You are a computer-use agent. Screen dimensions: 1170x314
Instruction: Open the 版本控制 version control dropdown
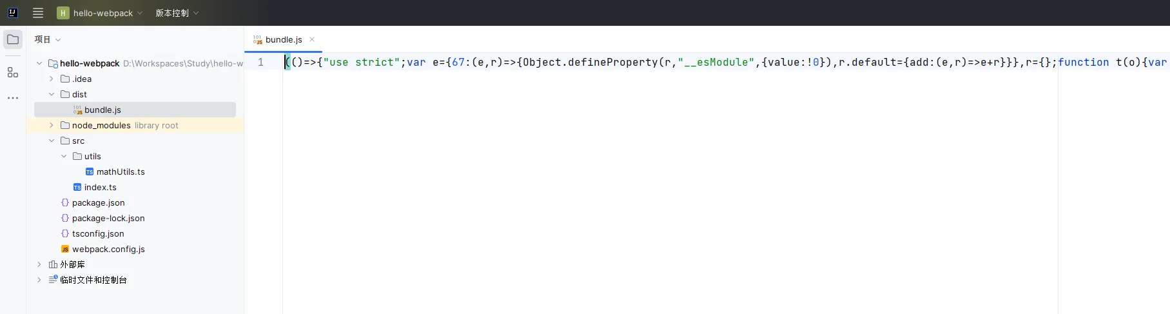tap(177, 13)
